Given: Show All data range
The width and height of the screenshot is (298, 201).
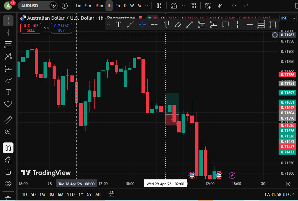Looking at the screenshot, I should (x=98, y=194).
